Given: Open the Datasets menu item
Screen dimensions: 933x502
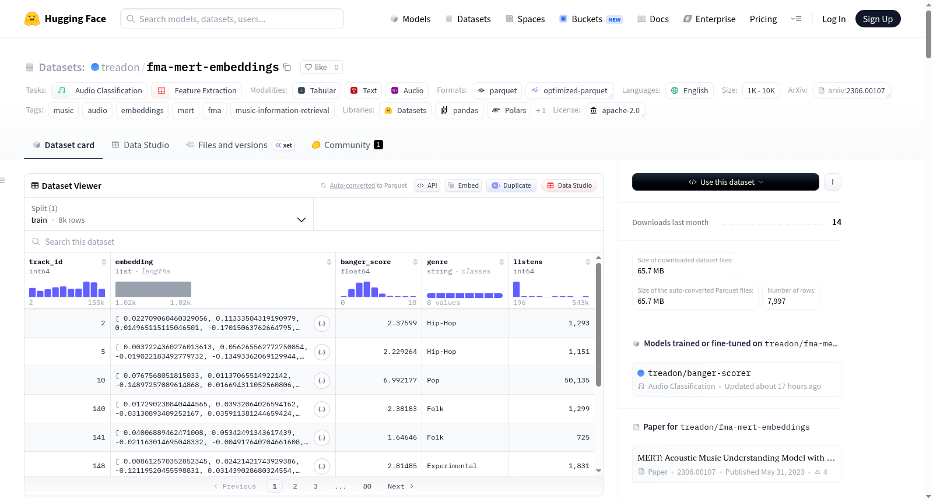Looking at the screenshot, I should [468, 19].
